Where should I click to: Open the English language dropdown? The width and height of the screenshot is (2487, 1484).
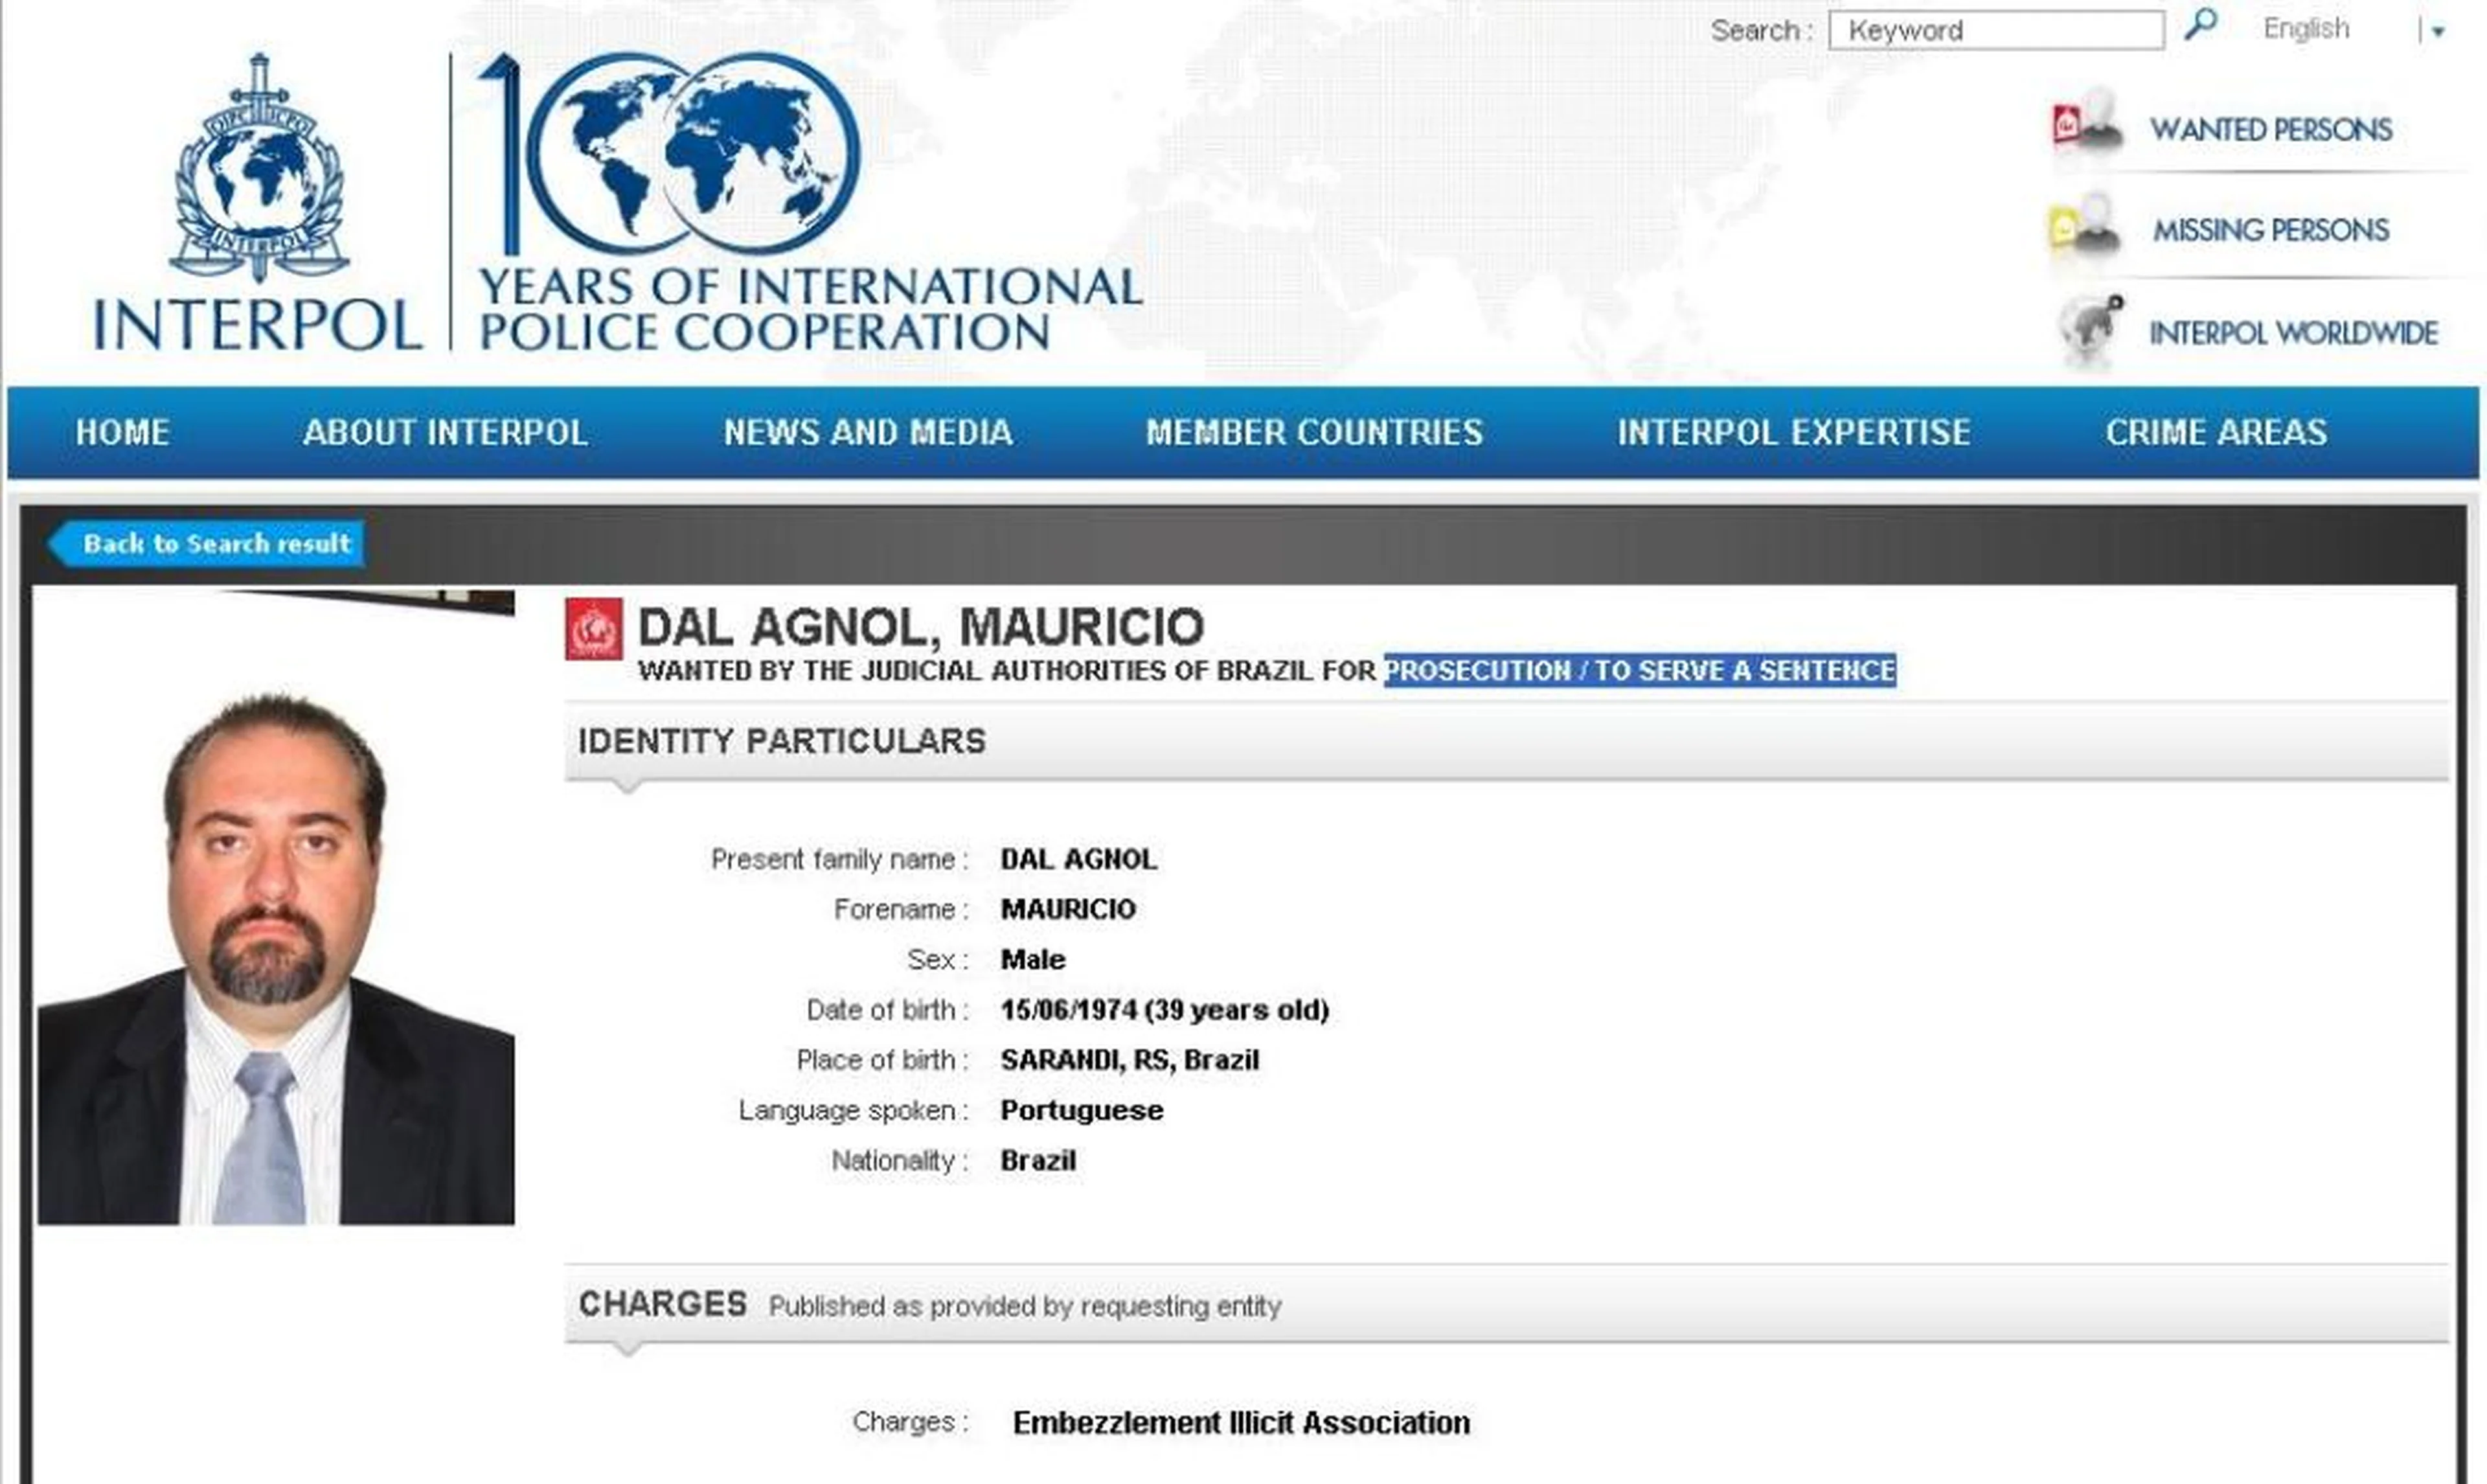pyautogui.click(x=2436, y=31)
